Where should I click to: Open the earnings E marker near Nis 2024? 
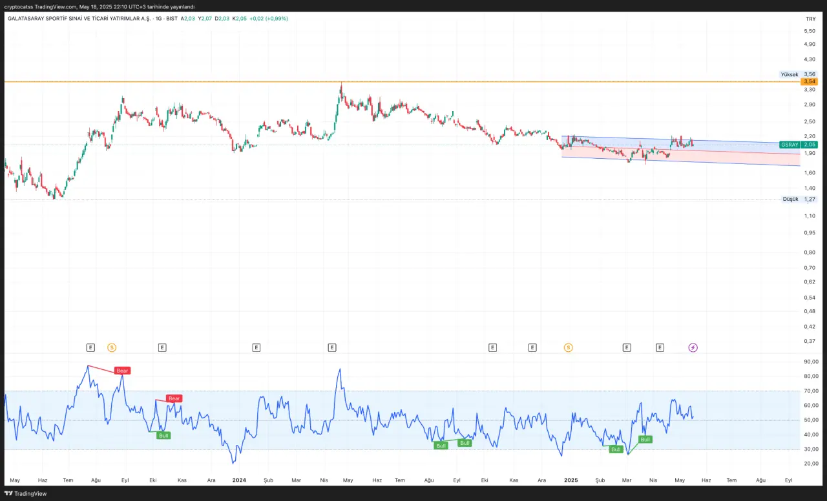click(332, 347)
